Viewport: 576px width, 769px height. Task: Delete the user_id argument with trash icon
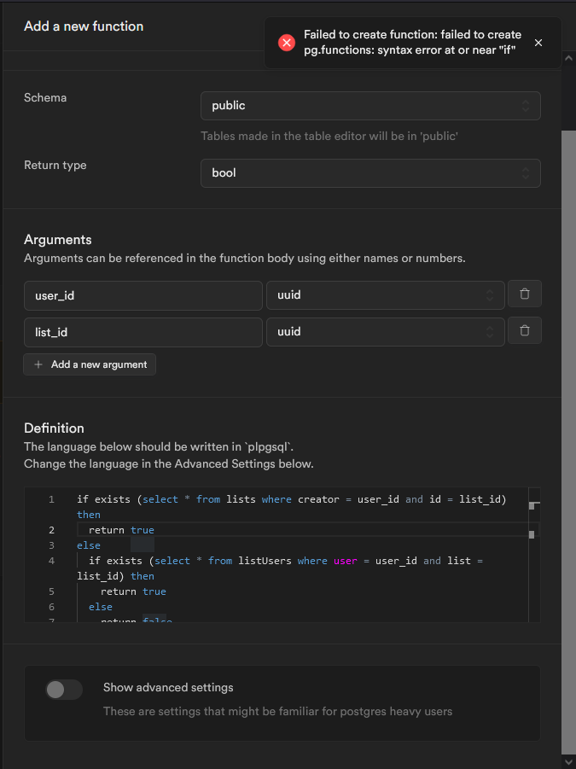pyautogui.click(x=525, y=294)
